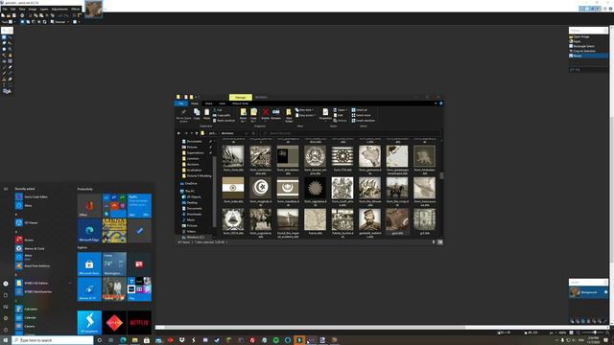
Task: Click the Windows taskbar search box
Action: pos(53,340)
